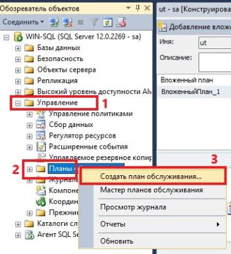Viewport: 231px width, 254px height.
Task: Click the Компоненты tree icon
Action: click(41, 190)
